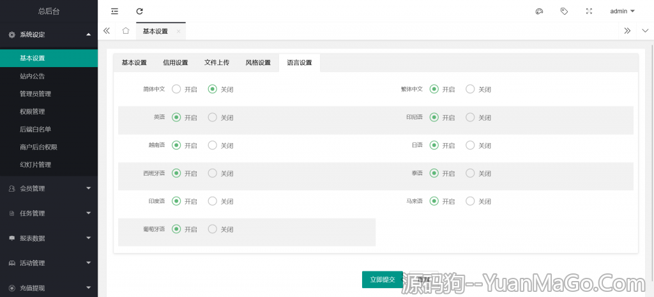The image size is (654, 297).
Task: Expand the 任务管理 menu
Action: tap(88, 213)
